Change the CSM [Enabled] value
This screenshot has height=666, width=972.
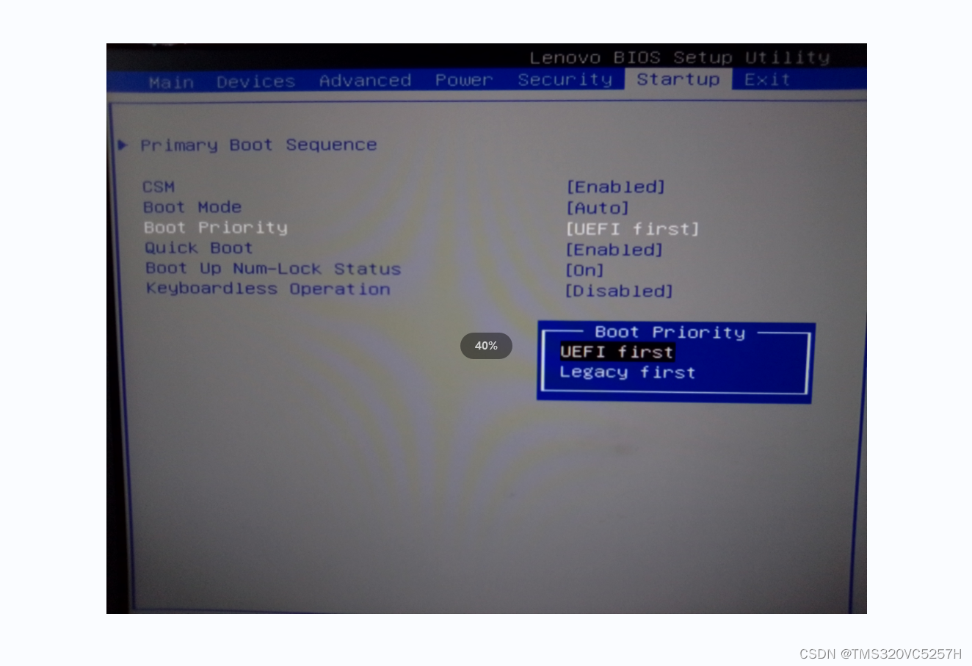tap(615, 187)
